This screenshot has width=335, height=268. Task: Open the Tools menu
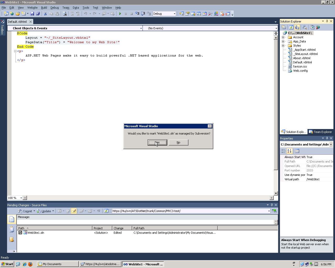pos(86,8)
